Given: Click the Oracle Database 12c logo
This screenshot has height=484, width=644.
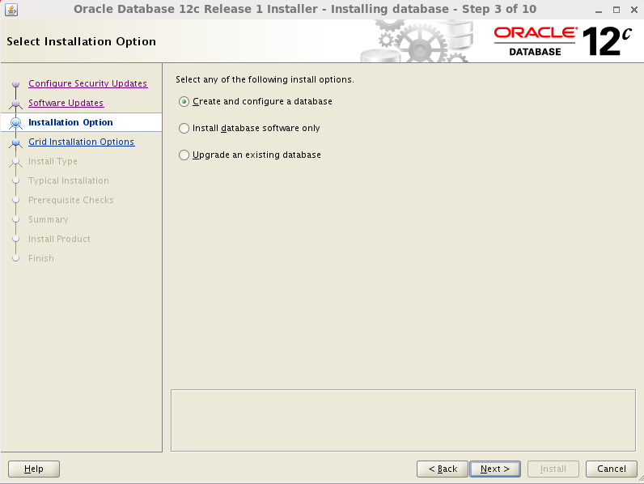Looking at the screenshot, I should [562, 41].
